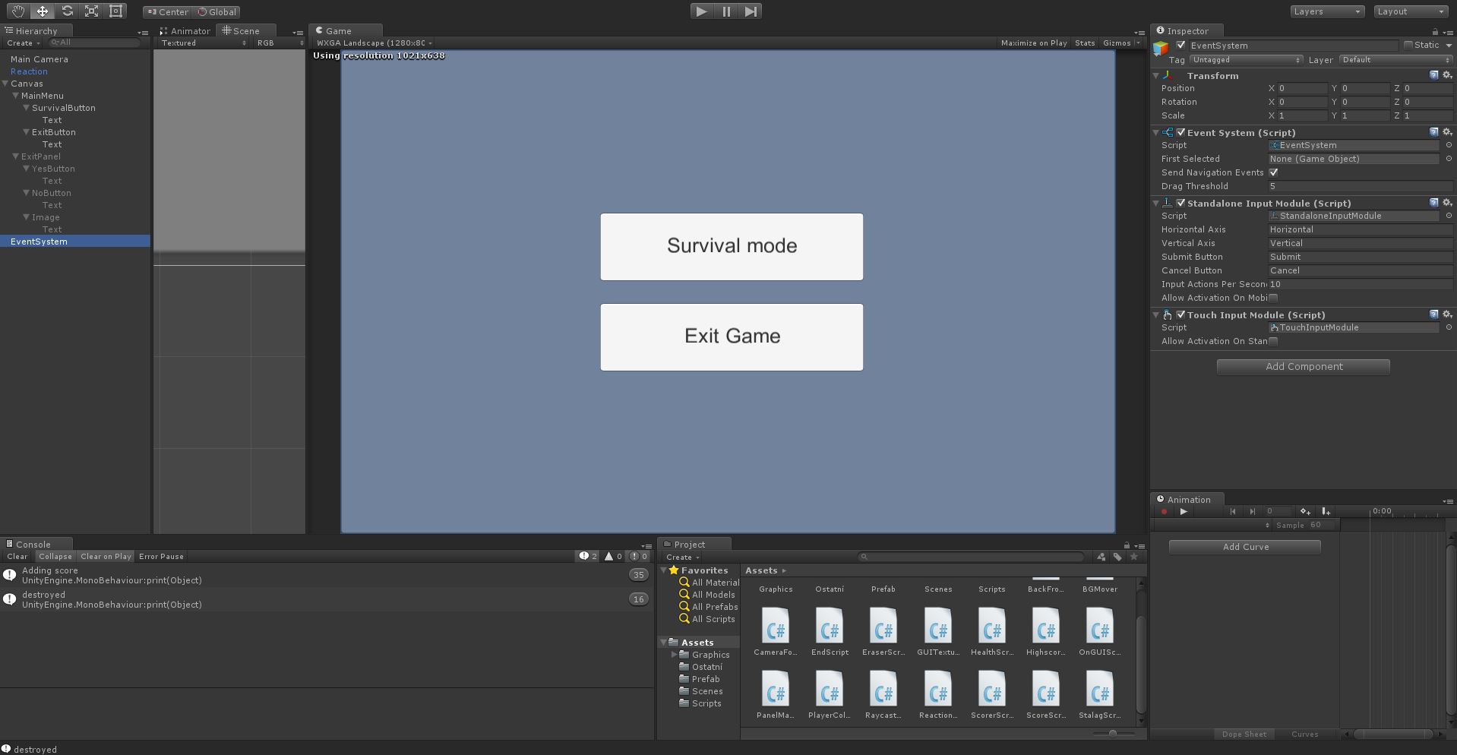Disable the Send Navigation Events checkbox
The image size is (1457, 755).
click(1274, 172)
